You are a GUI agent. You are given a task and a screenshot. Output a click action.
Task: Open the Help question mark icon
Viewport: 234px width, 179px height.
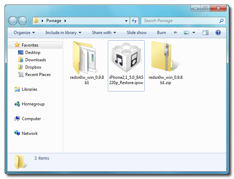click(218, 33)
